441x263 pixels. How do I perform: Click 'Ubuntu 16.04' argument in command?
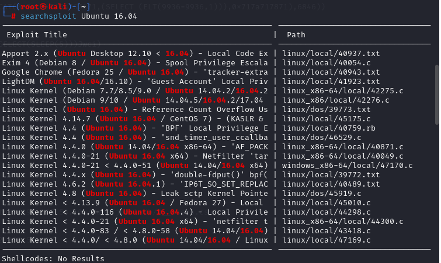coord(109,16)
